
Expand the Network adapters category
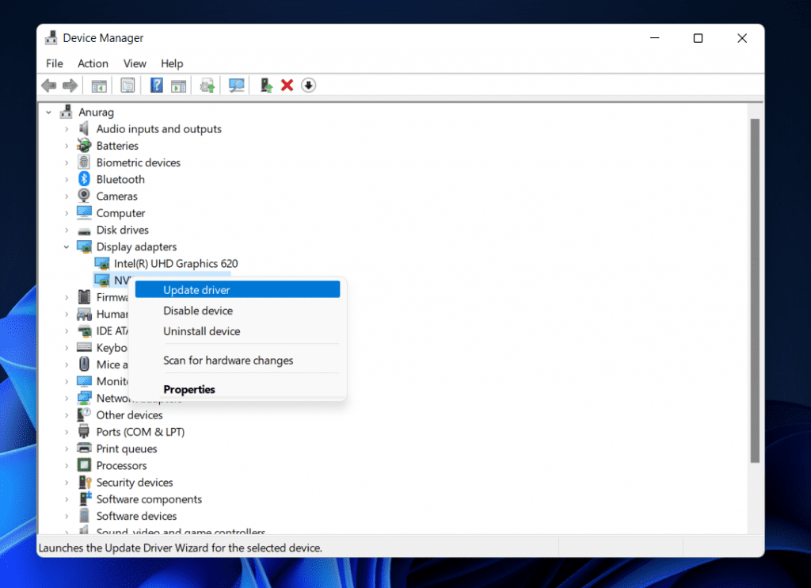[x=67, y=398]
